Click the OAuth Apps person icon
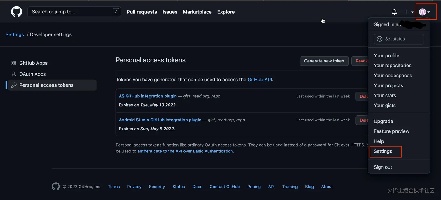 [14, 74]
